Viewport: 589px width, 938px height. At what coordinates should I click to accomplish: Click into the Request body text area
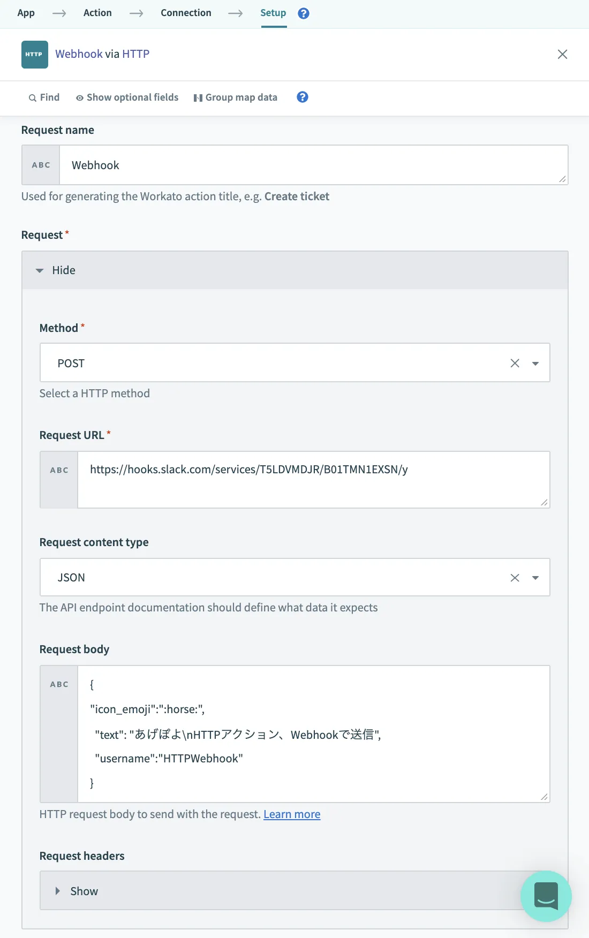(313, 733)
